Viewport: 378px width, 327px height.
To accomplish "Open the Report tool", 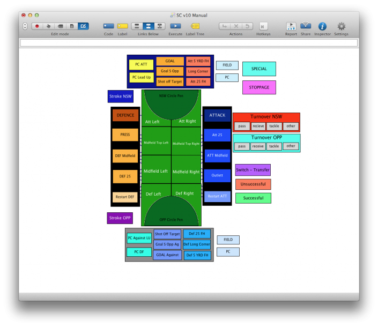I will tap(291, 26).
